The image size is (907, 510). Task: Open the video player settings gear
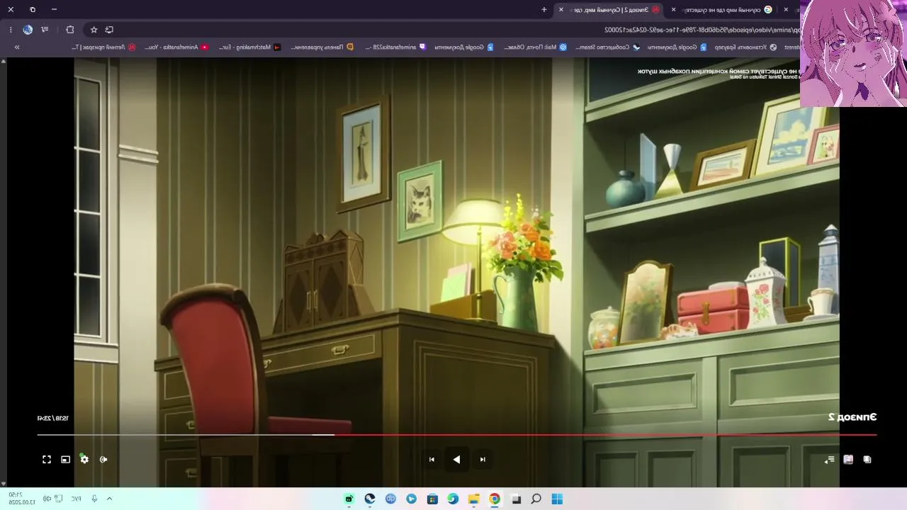(84, 460)
